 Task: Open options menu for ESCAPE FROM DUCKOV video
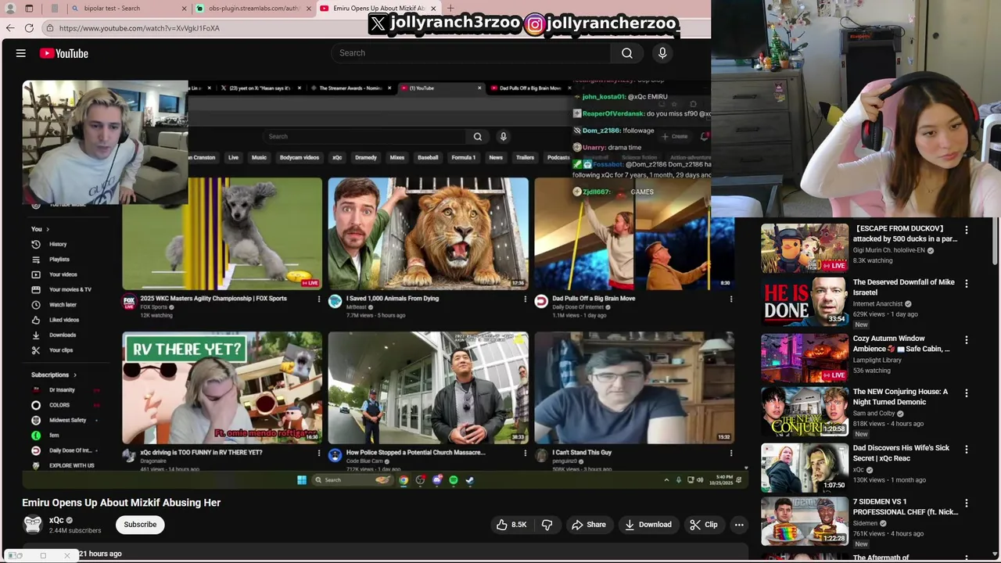967,230
